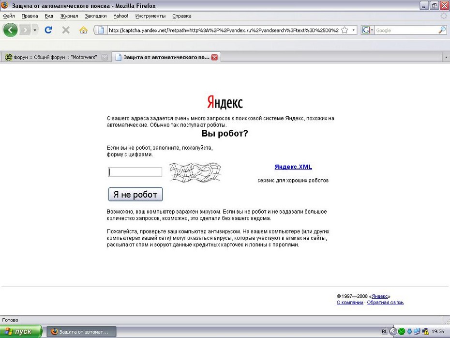
Task: Click the grayed Forward arrow button
Action: click(x=25, y=30)
